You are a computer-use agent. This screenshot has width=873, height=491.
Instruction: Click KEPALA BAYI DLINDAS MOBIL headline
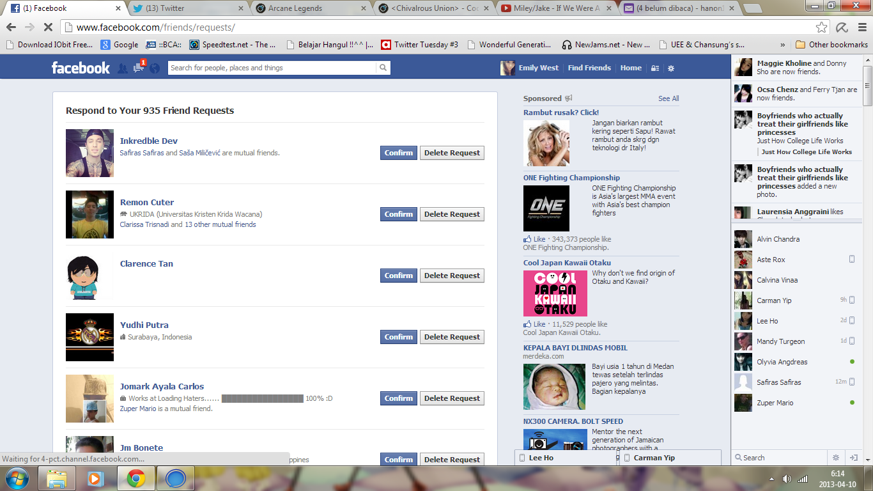pos(575,348)
